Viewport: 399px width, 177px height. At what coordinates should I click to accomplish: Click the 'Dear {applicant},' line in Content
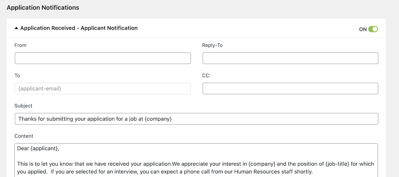pos(38,148)
